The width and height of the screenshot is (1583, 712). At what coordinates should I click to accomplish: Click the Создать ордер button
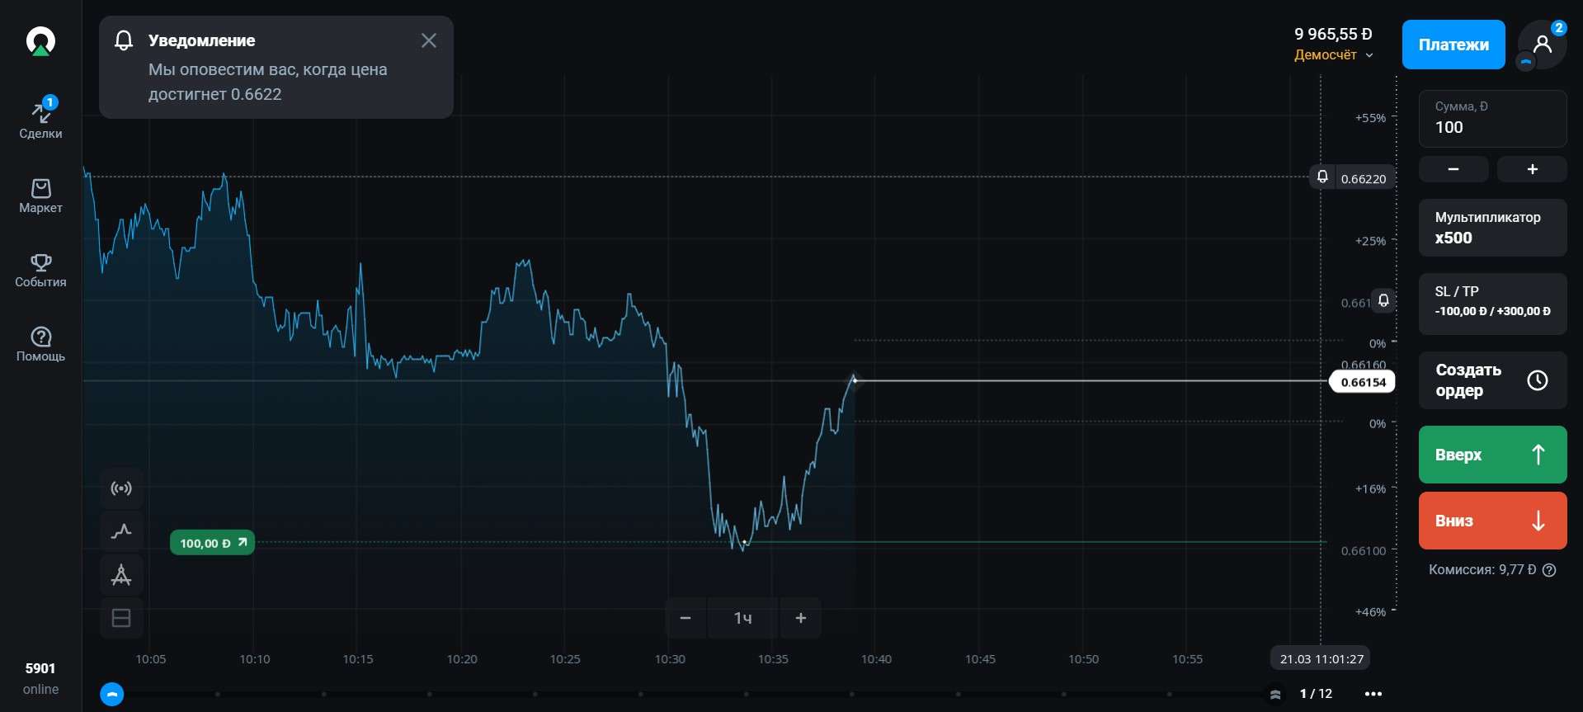click(1492, 380)
